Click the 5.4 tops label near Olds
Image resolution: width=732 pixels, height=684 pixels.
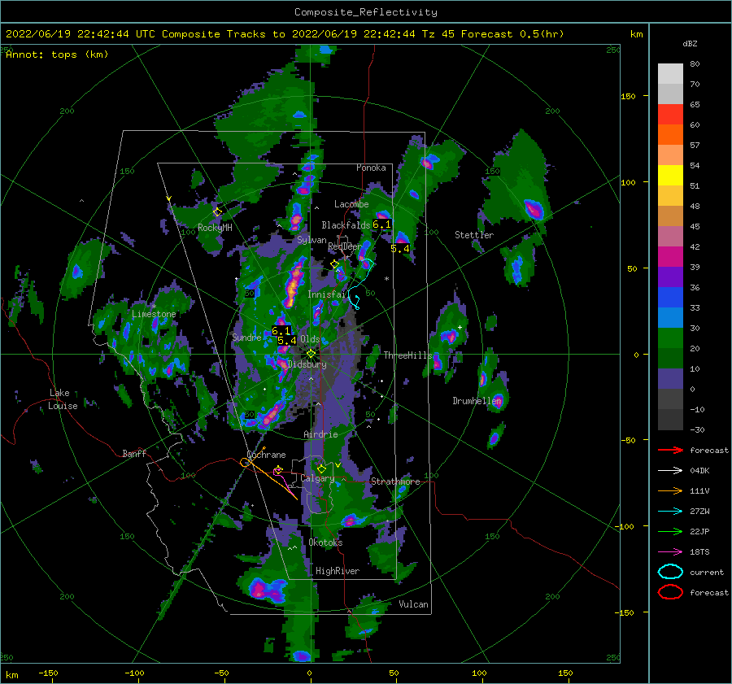[286, 340]
